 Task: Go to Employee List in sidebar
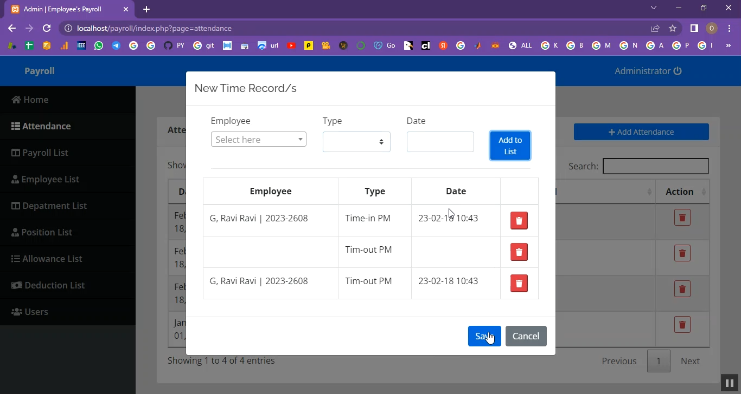tap(50, 179)
